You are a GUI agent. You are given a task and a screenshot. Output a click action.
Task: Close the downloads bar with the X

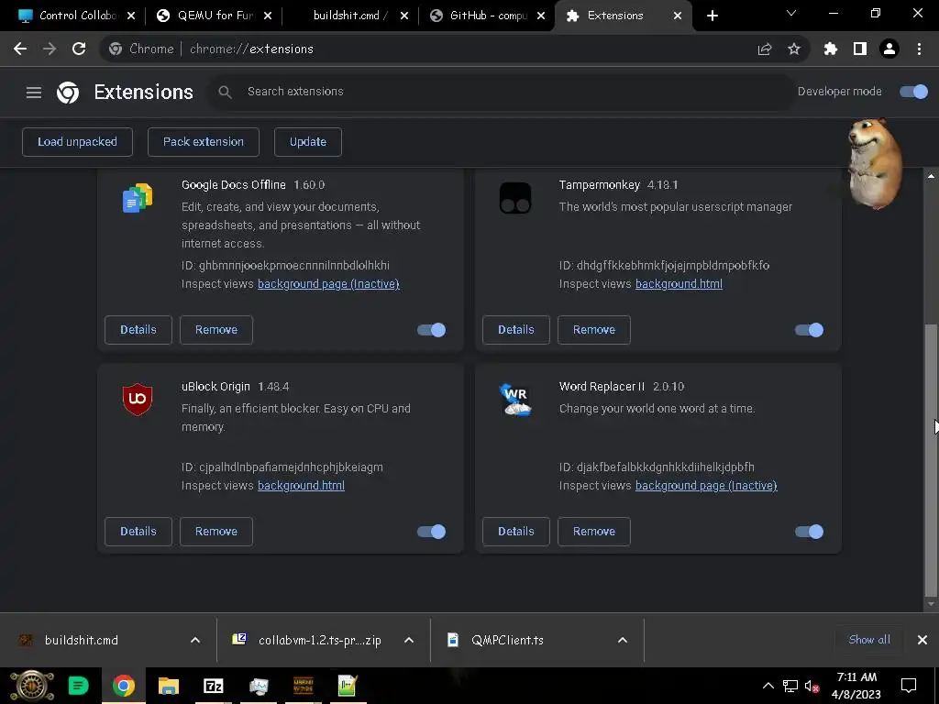click(x=922, y=640)
